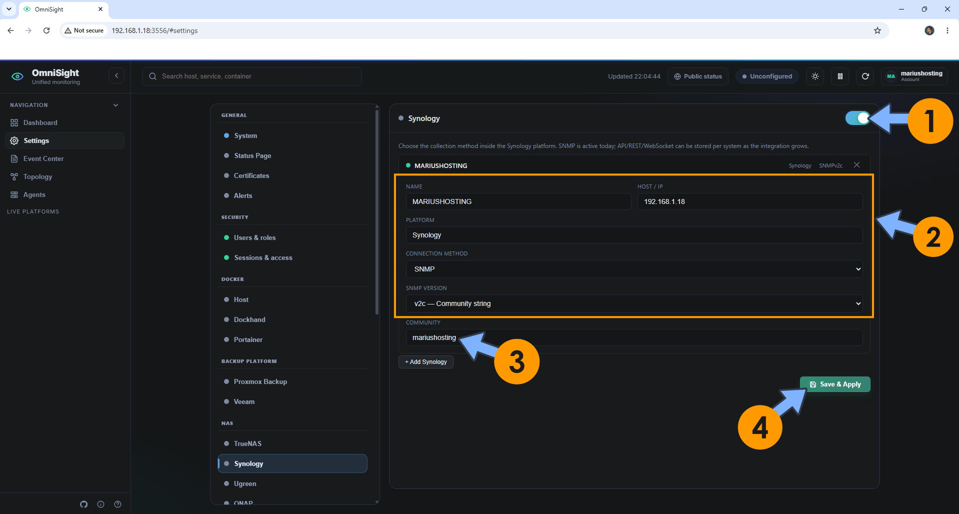Screen dimensions: 959x514
Task: Toggle the Synology integration switch
Action: (x=857, y=118)
